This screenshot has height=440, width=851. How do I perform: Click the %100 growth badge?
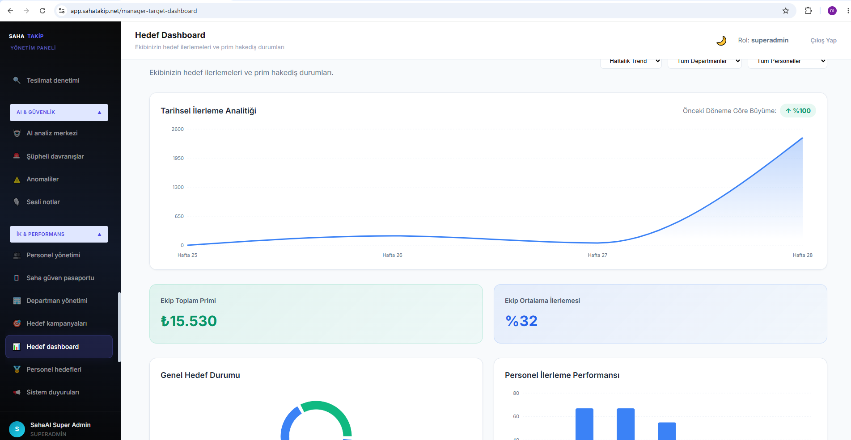point(798,111)
